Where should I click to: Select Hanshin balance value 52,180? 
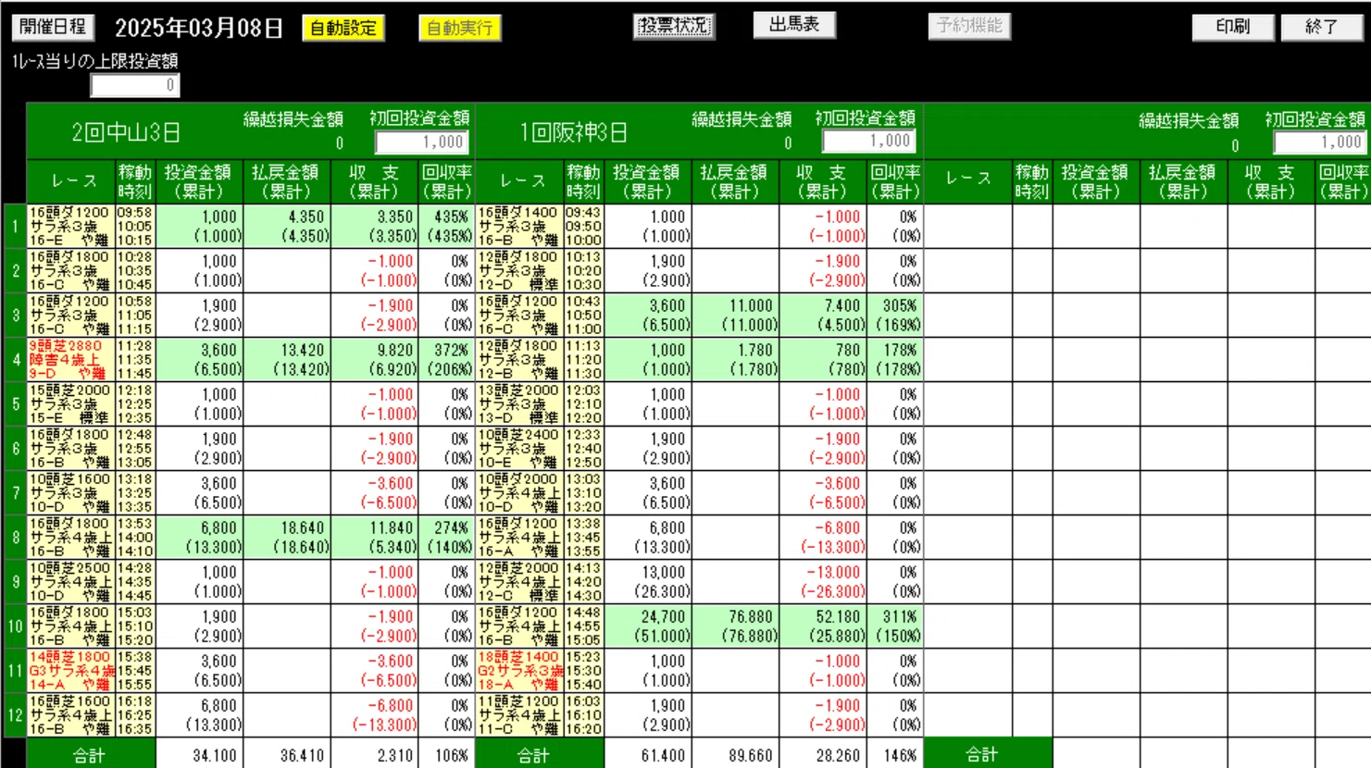838,616
